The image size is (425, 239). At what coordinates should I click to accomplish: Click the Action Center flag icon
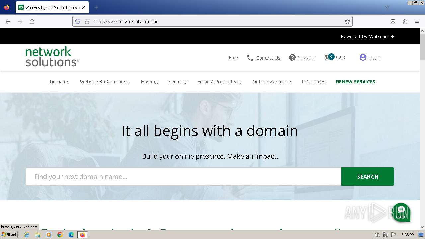click(393, 235)
